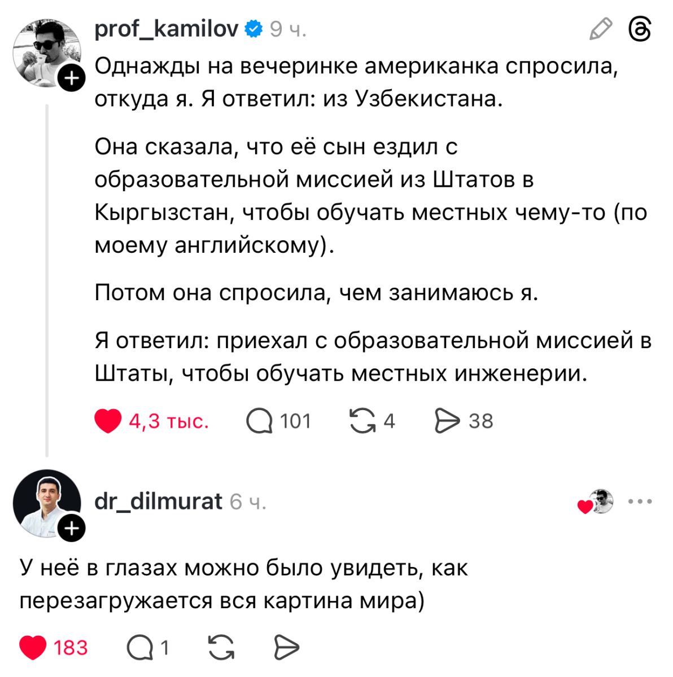Image resolution: width=673 pixels, height=677 pixels.
Task: Share the dr_dilmurat reply via the send icon
Action: pyautogui.click(x=286, y=648)
